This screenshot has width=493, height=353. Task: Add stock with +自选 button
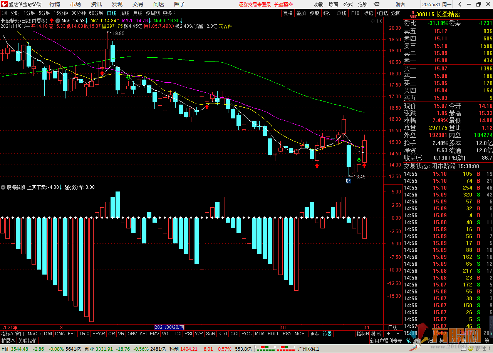(x=382, y=13)
